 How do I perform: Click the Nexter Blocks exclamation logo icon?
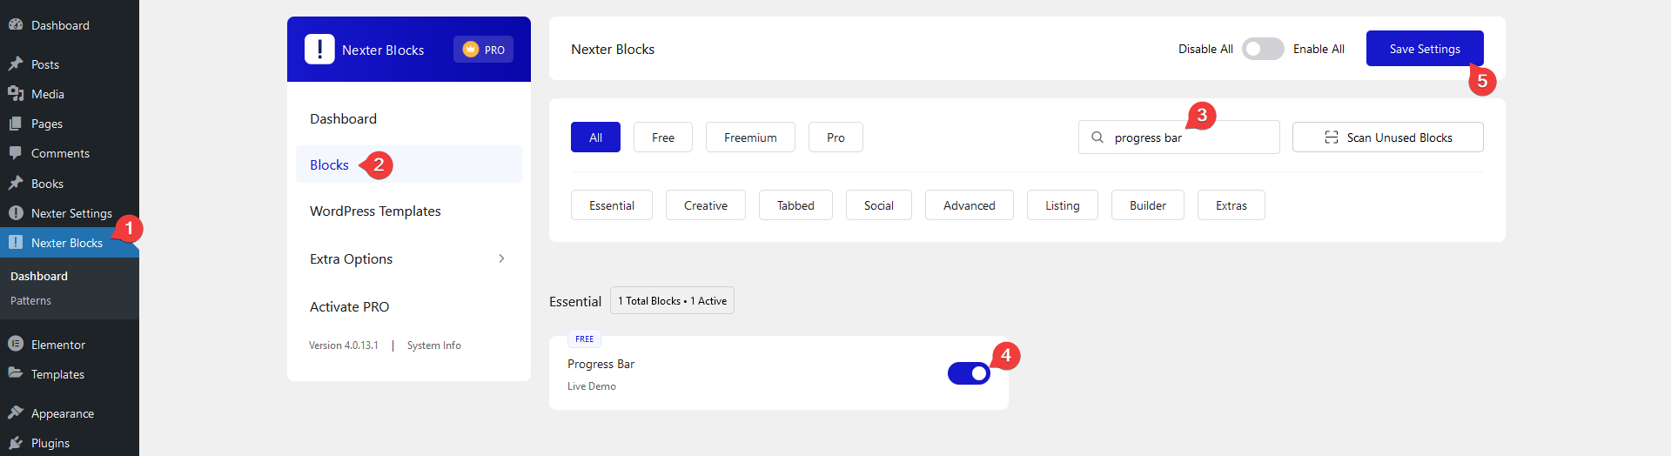319,50
